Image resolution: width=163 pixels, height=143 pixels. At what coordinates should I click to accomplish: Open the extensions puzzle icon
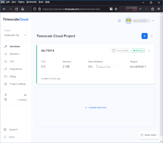pos(152,9)
